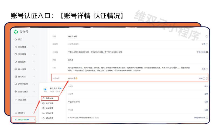Expand the 数据分析 chevron
The height and width of the screenshot is (133, 213).
click(34, 62)
